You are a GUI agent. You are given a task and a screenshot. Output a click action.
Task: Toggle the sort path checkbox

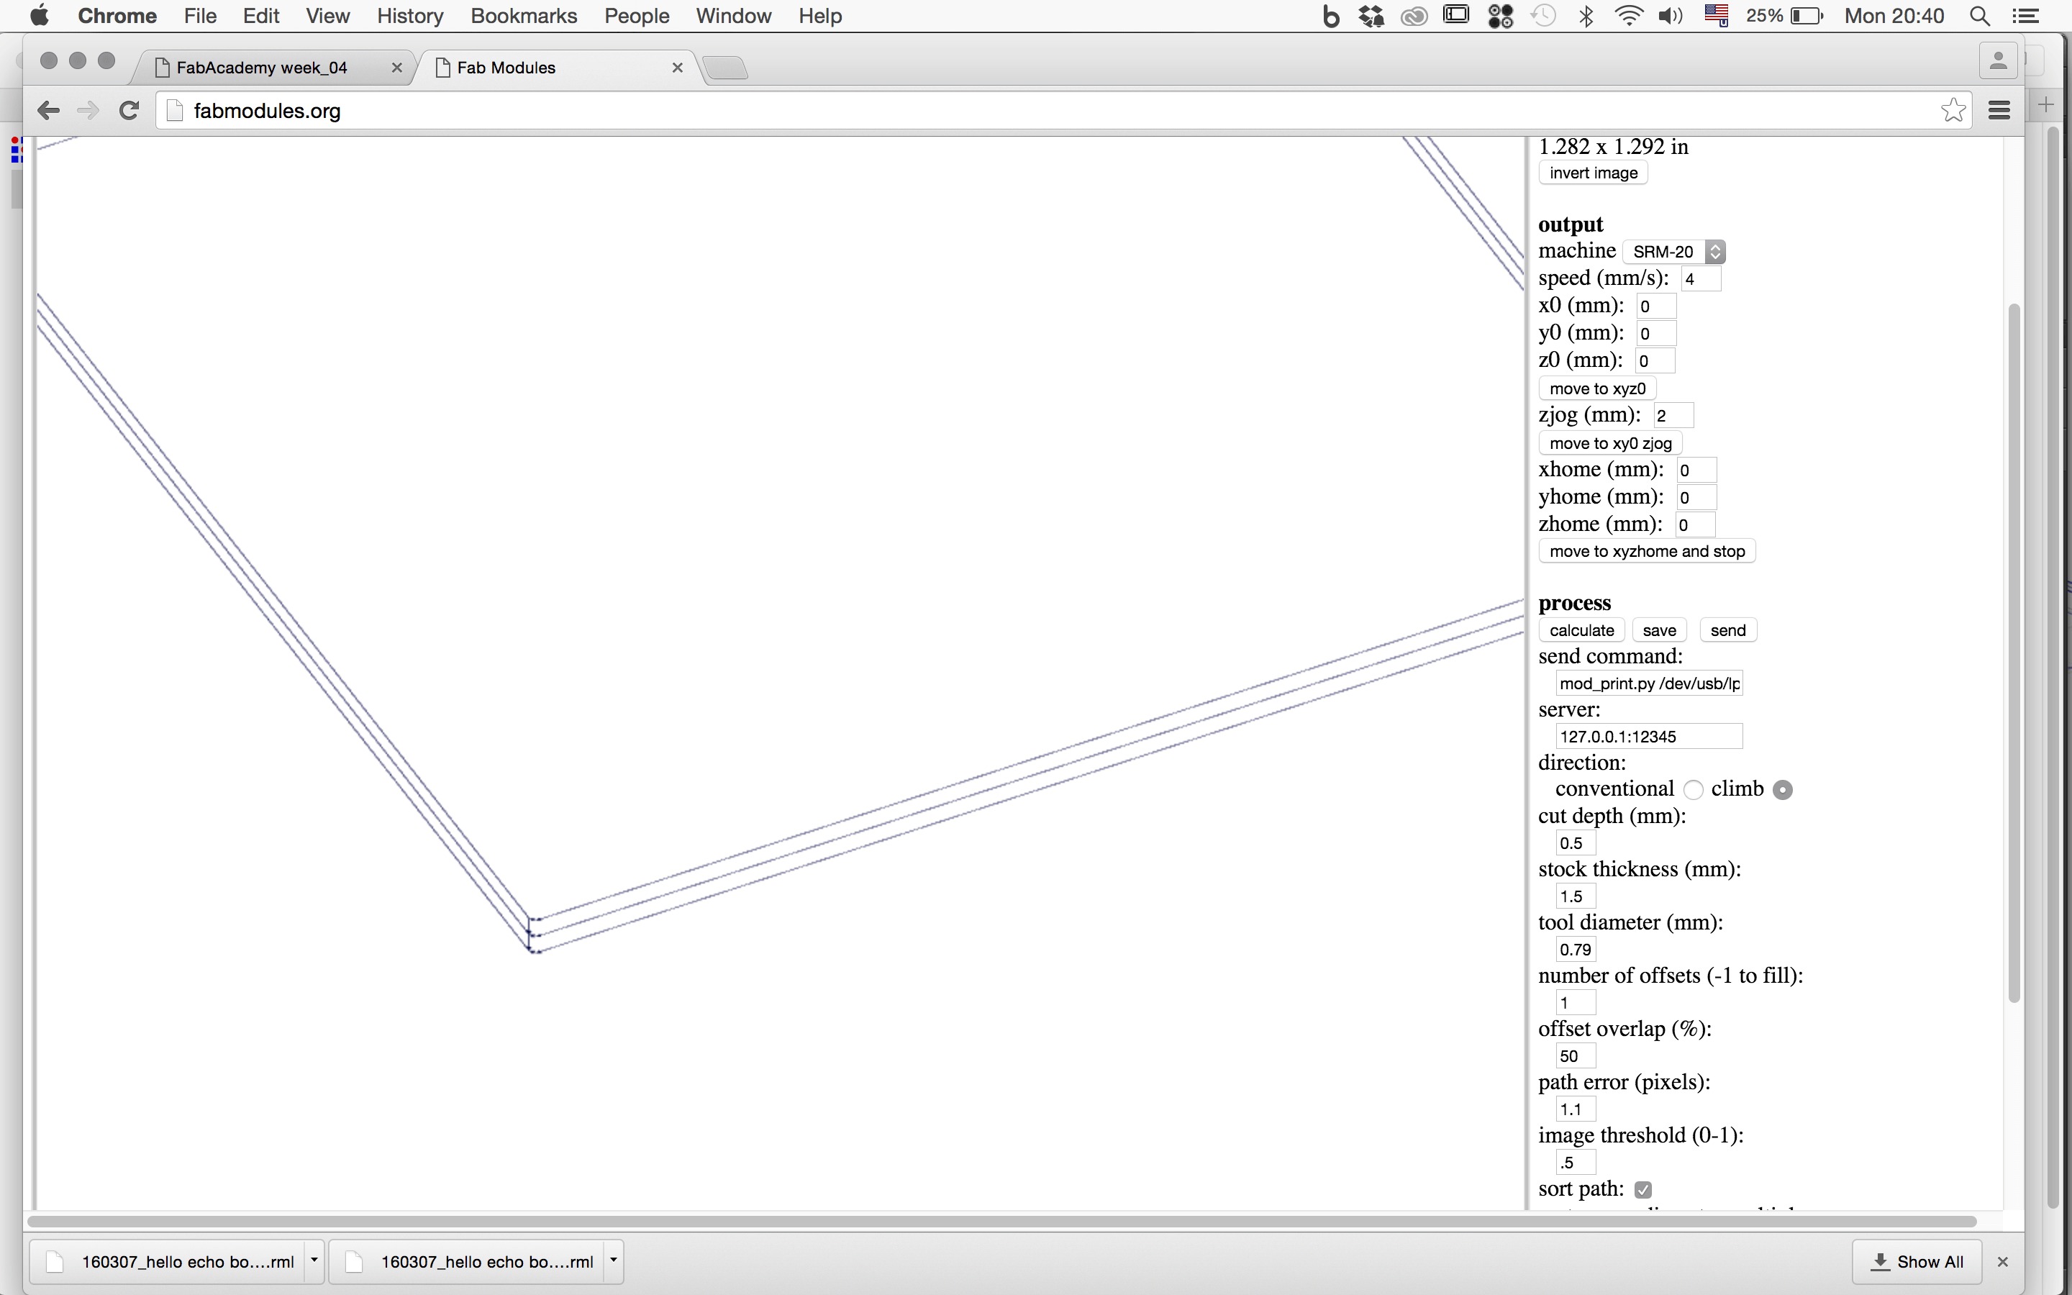click(x=1642, y=1190)
